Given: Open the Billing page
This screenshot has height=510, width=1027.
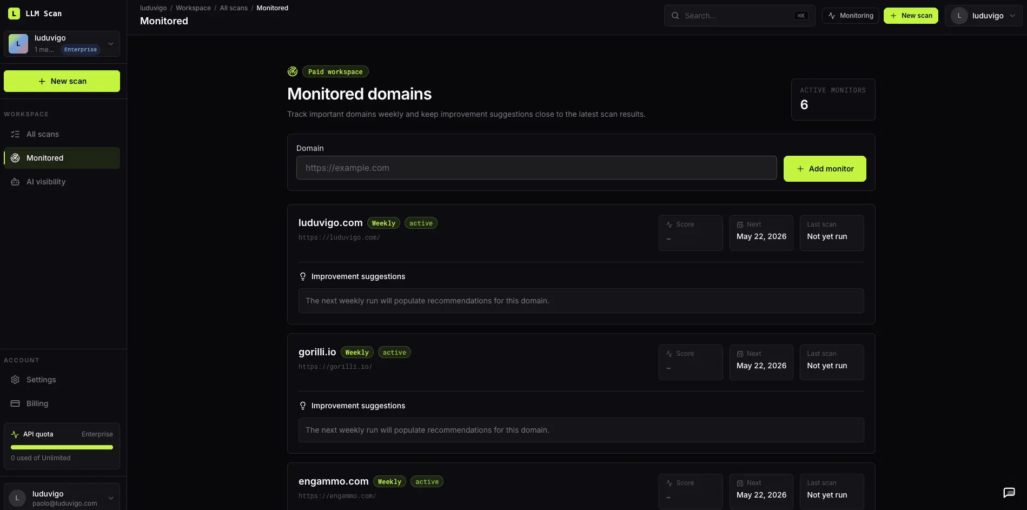Looking at the screenshot, I should pyautogui.click(x=62, y=403).
